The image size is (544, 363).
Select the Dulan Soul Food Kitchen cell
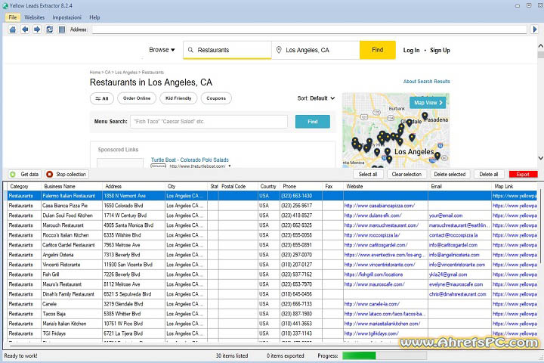point(72,216)
